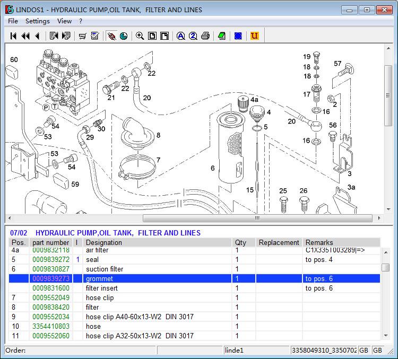Click the 'Qty' column header
This screenshot has width=398, height=359.
click(x=244, y=242)
